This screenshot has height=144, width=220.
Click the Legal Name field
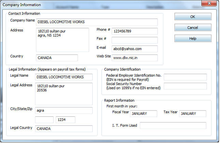pos(64,77)
